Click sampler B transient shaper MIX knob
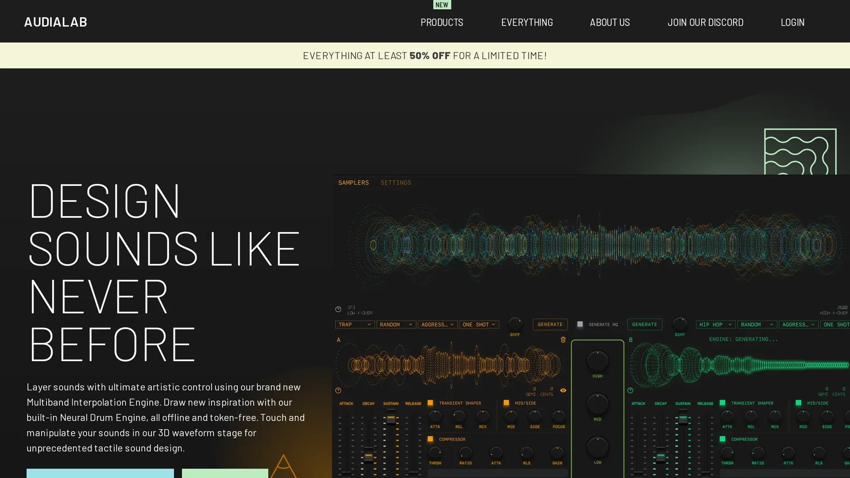Image resolution: width=850 pixels, height=478 pixels. coord(775,416)
